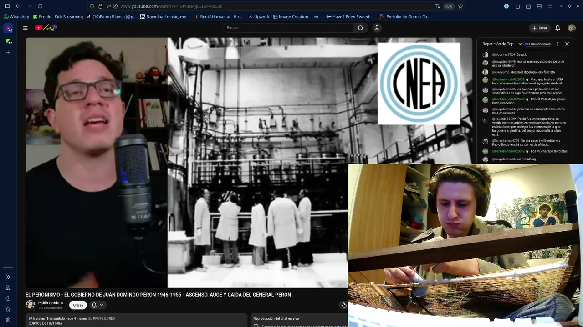Expand the Repetición de Top chat dropdown
The height and width of the screenshot is (327, 583).
[x=502, y=44]
